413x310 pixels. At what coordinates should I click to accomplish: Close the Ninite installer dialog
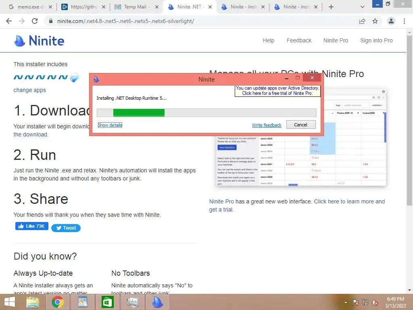(312, 78)
